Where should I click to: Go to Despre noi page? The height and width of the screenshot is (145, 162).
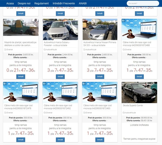24,3
